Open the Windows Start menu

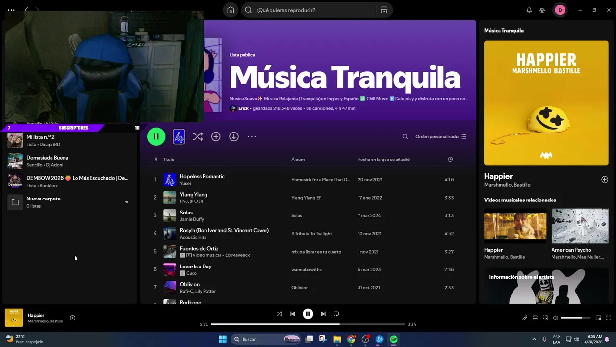pyautogui.click(x=223, y=339)
